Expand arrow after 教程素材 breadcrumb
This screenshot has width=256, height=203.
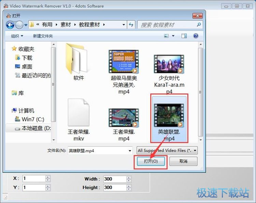[x=104, y=25]
